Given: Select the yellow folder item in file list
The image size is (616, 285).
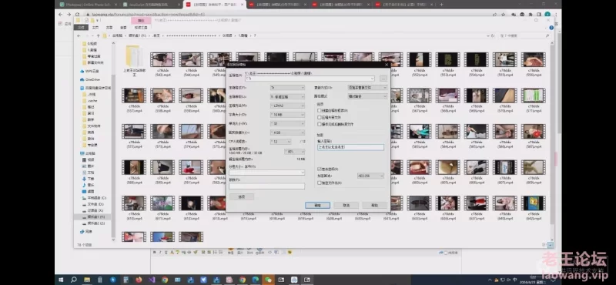Looking at the screenshot, I should pos(133,61).
